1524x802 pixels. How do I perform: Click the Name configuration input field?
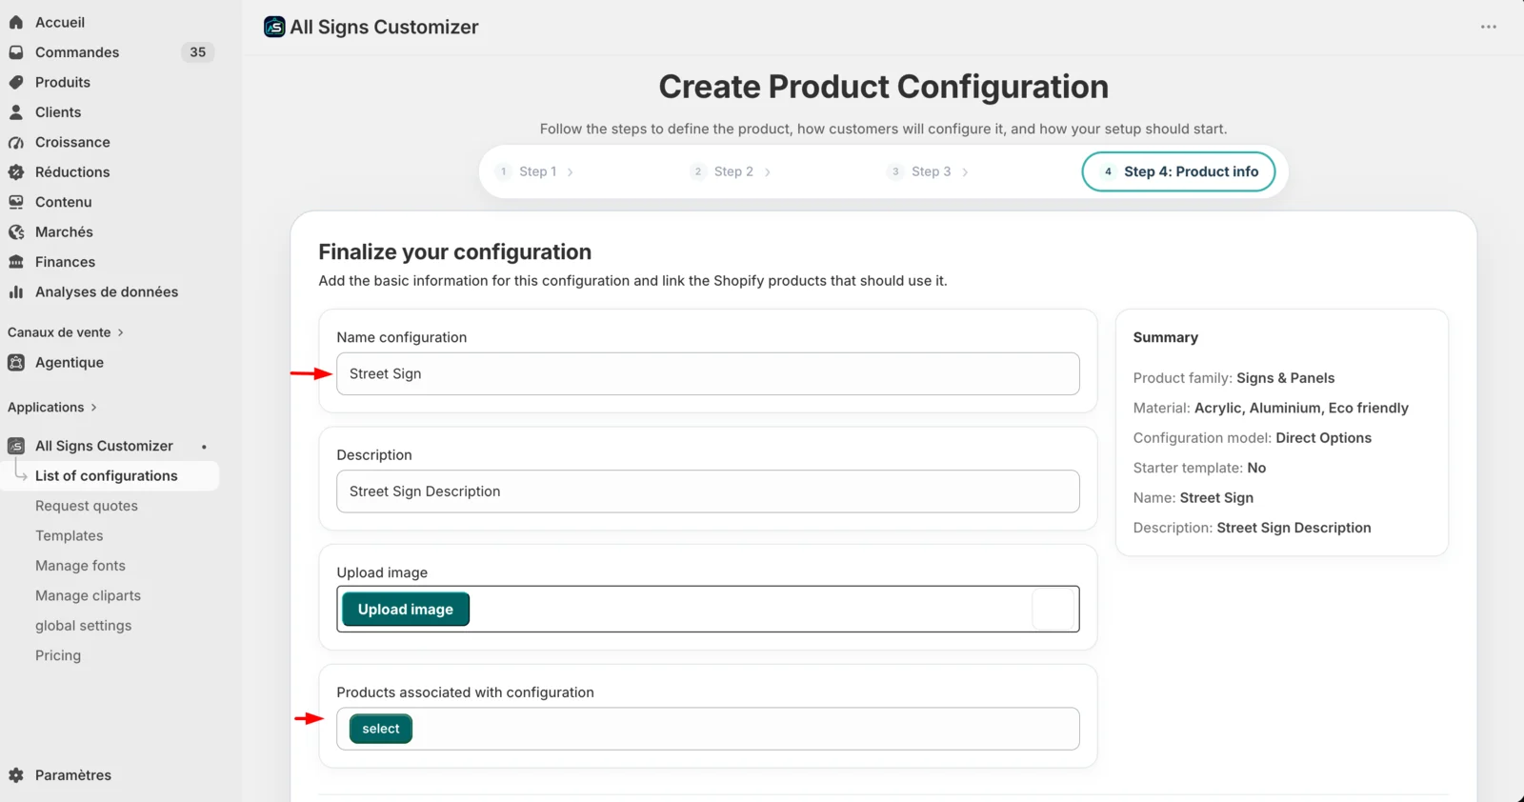708,374
